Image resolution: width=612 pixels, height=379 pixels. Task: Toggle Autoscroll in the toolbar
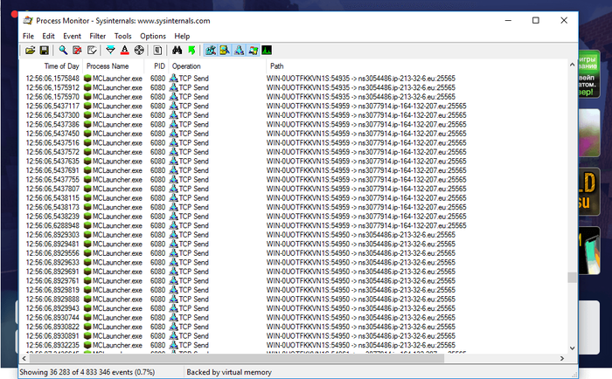click(77, 51)
